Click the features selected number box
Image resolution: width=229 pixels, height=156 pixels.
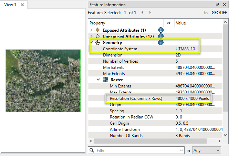tap(125, 13)
